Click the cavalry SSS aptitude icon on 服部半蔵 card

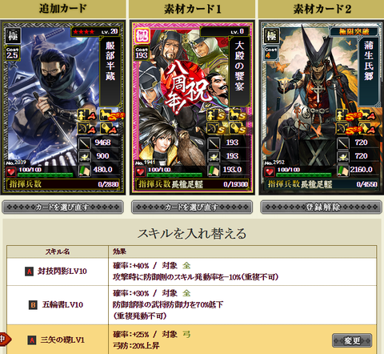(112, 115)
